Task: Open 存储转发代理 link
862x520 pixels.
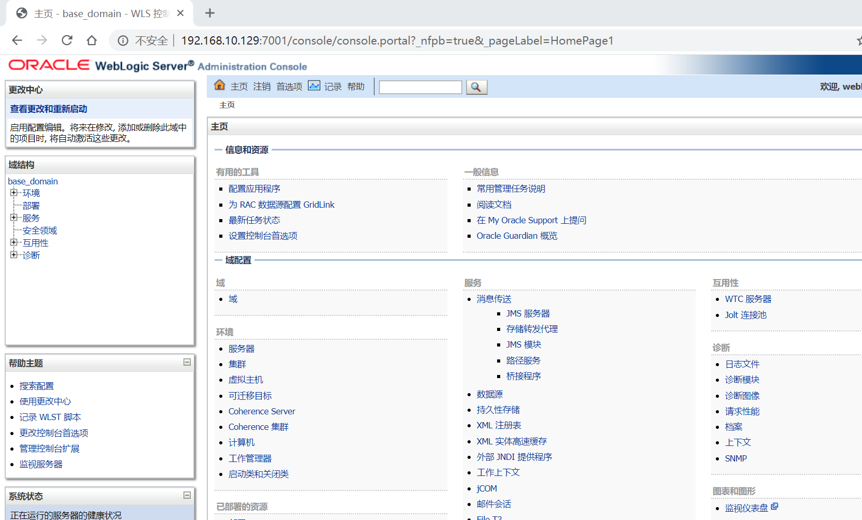Action: point(532,329)
